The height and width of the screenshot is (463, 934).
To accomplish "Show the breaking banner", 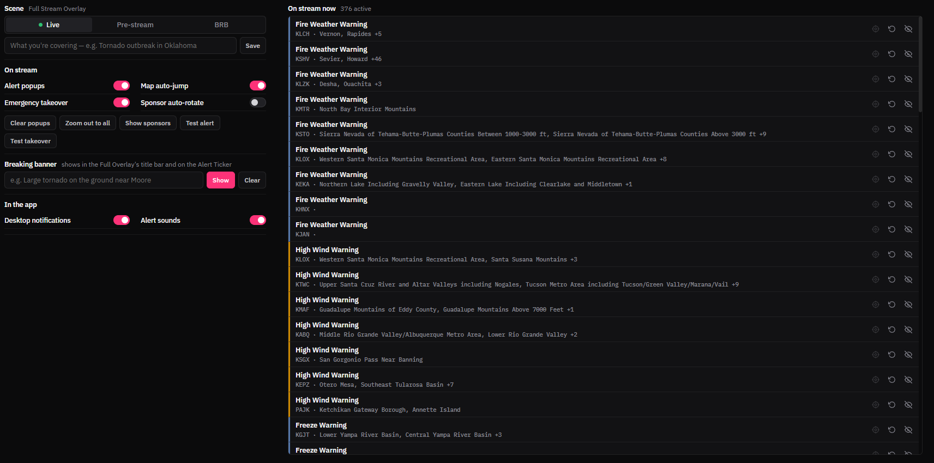I will [x=221, y=180].
